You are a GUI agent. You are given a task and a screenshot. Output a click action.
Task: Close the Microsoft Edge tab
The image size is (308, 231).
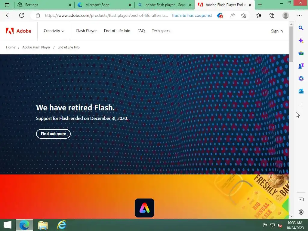[130, 5]
